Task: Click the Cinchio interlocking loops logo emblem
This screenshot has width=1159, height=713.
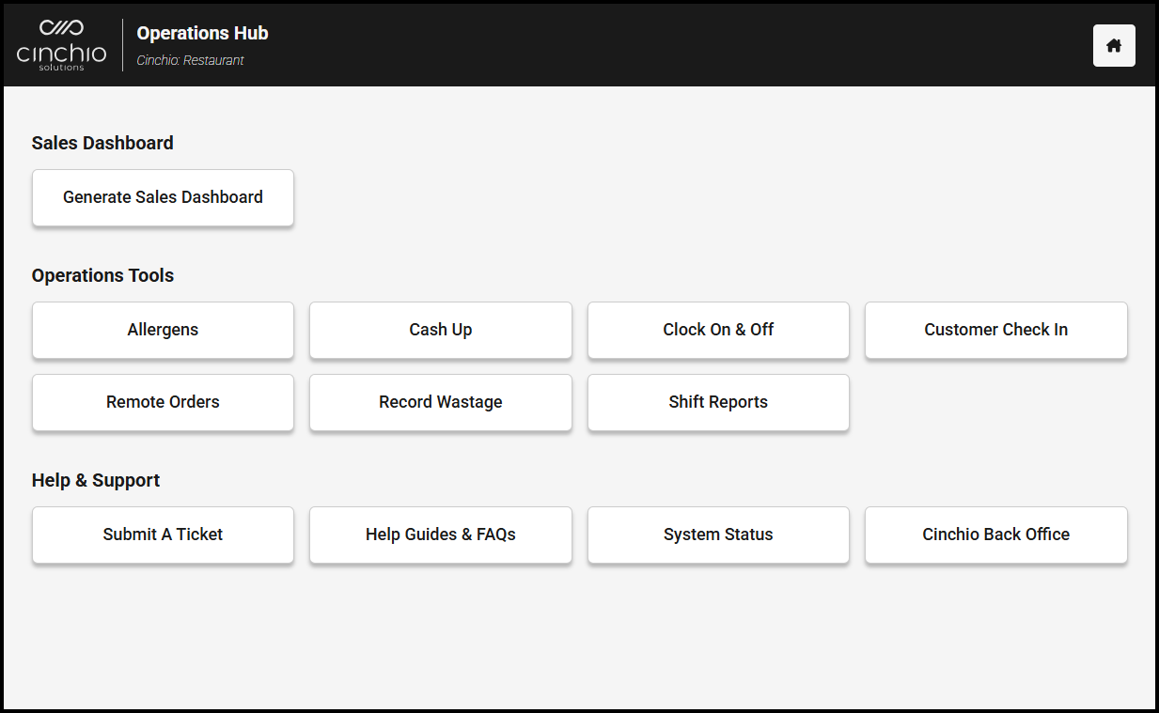Action: pos(61,27)
